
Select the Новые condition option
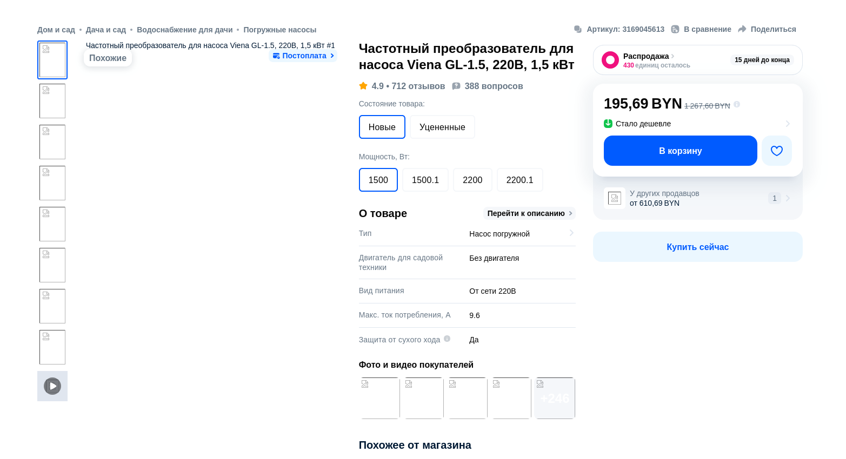pos(382,127)
